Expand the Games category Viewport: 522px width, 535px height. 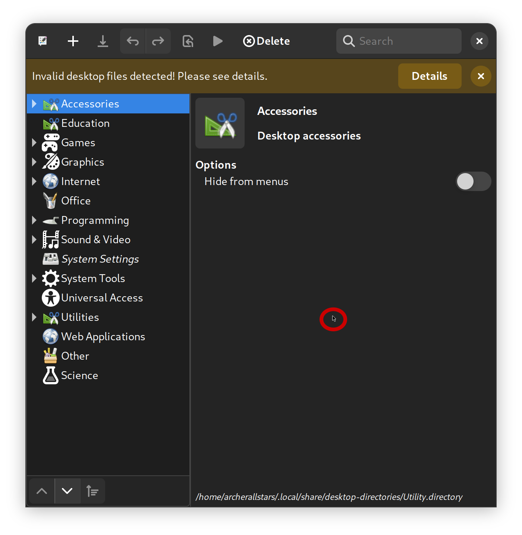point(34,143)
